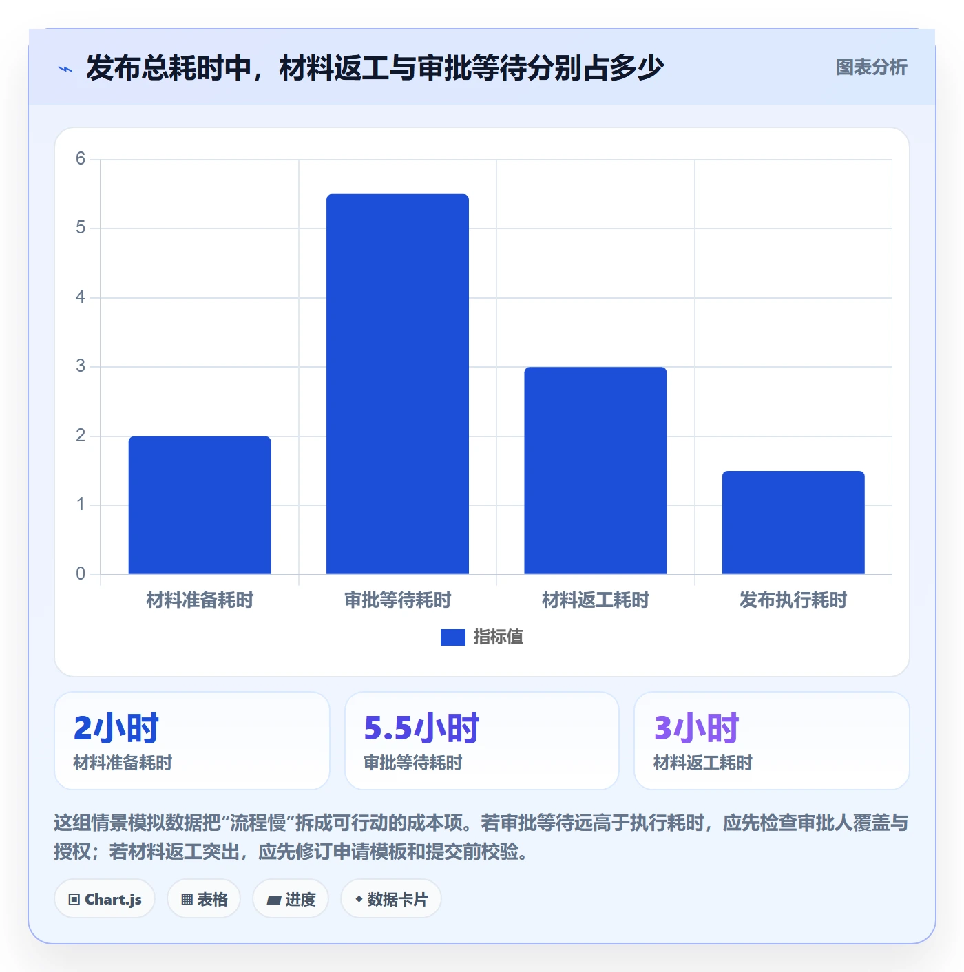Click the 指标值 legend label
This screenshot has height=972, width=964.
click(x=499, y=637)
